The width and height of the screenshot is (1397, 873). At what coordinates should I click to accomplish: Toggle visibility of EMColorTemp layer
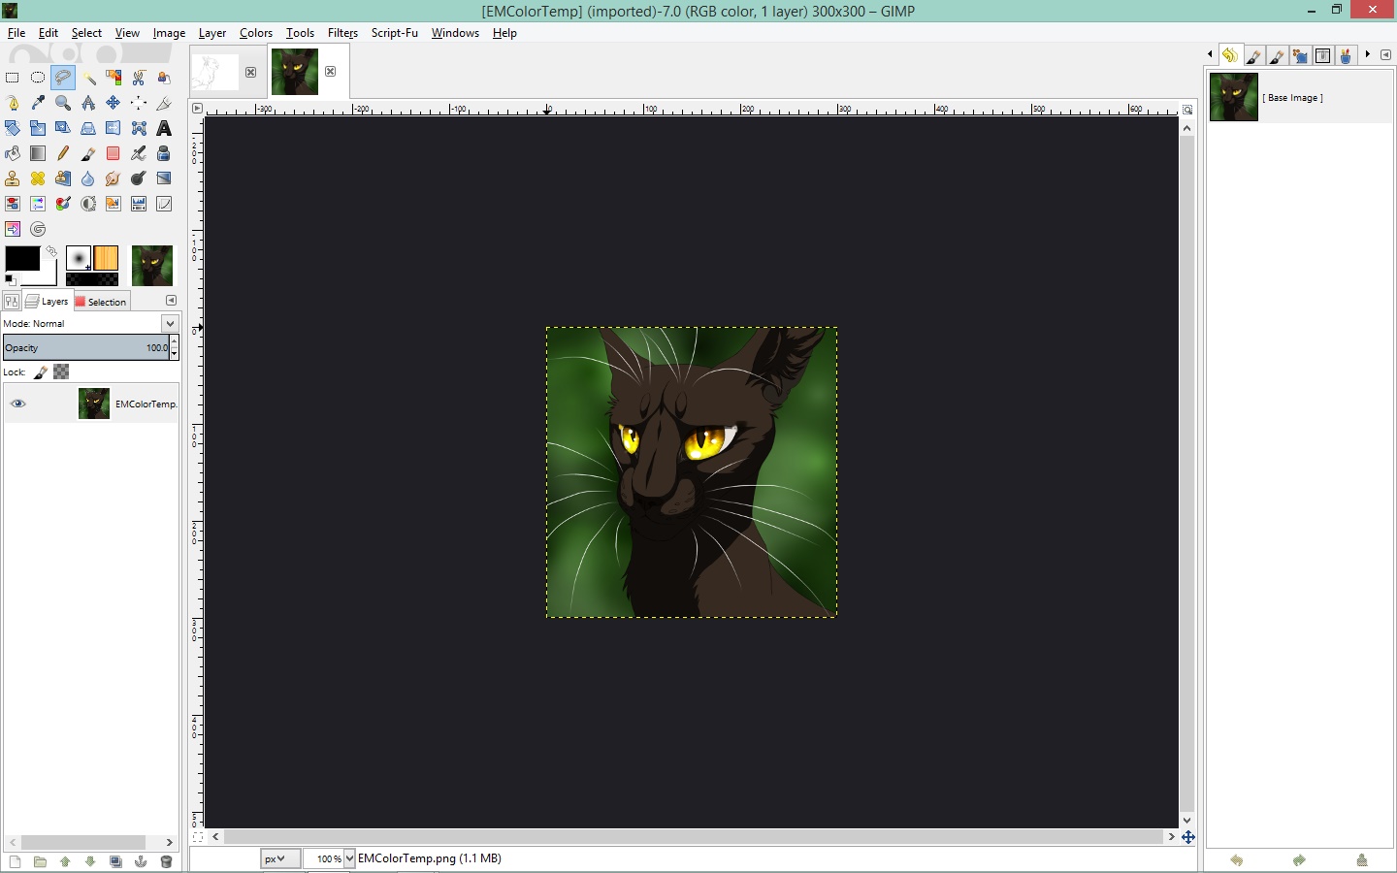pos(18,404)
